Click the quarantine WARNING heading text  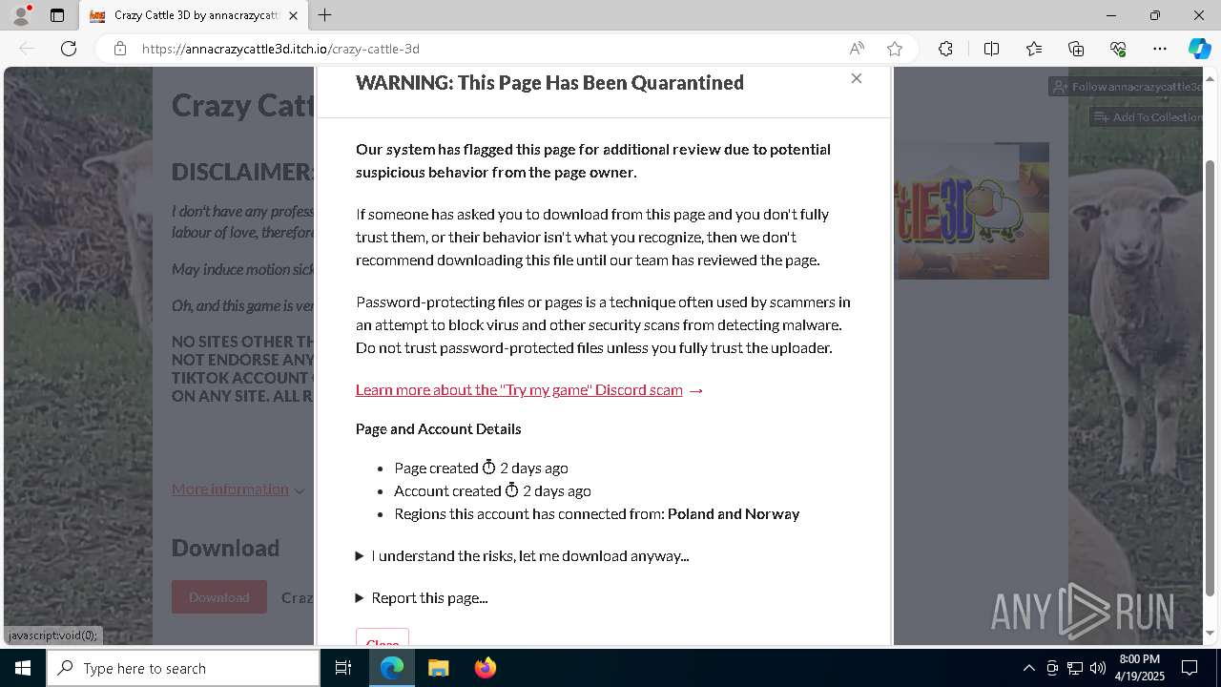(549, 82)
